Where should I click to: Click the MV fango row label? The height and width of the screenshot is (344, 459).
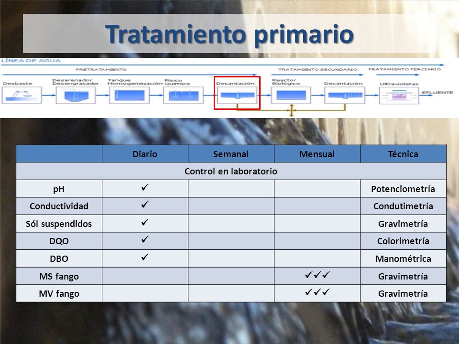59,294
